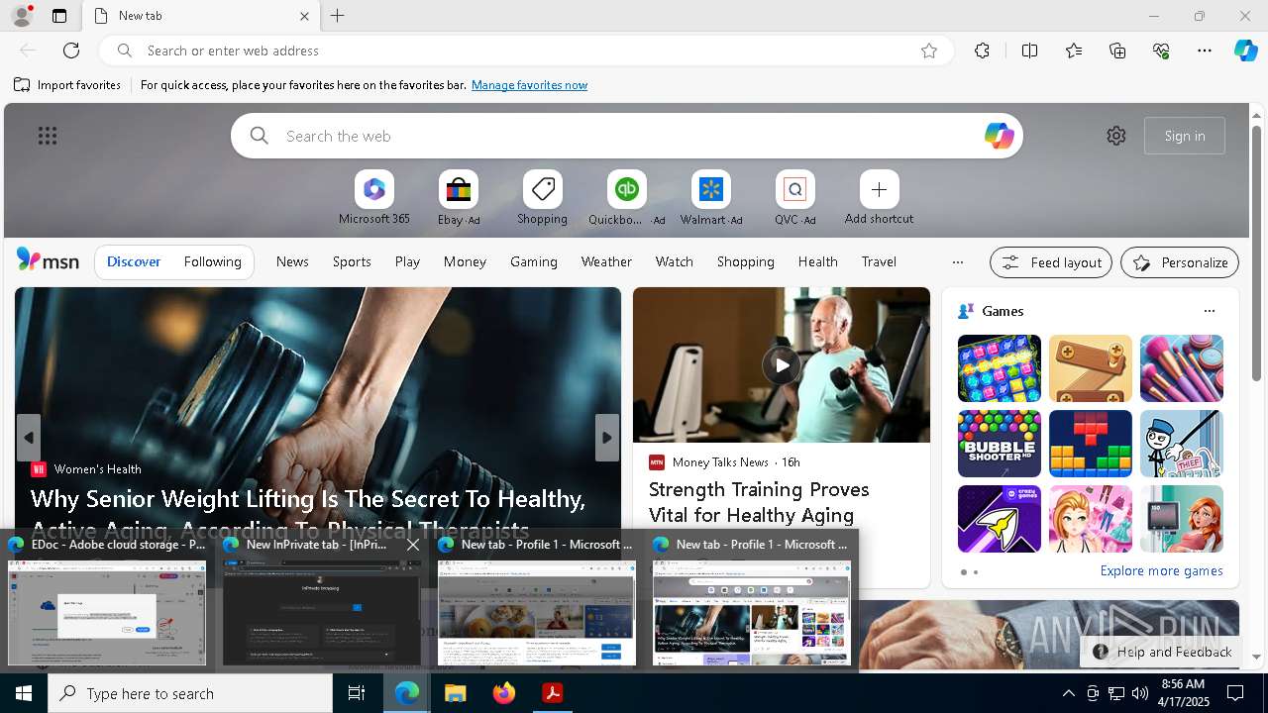Expand more MSN categories ellipsis
Image resolution: width=1268 pixels, height=713 pixels.
click(957, 262)
